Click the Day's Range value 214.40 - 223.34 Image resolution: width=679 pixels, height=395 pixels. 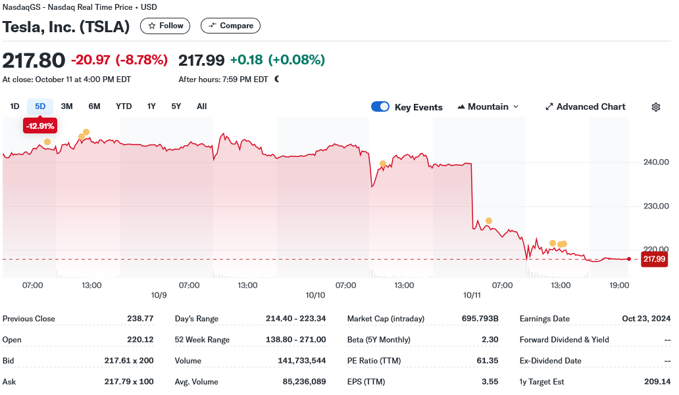coord(296,319)
